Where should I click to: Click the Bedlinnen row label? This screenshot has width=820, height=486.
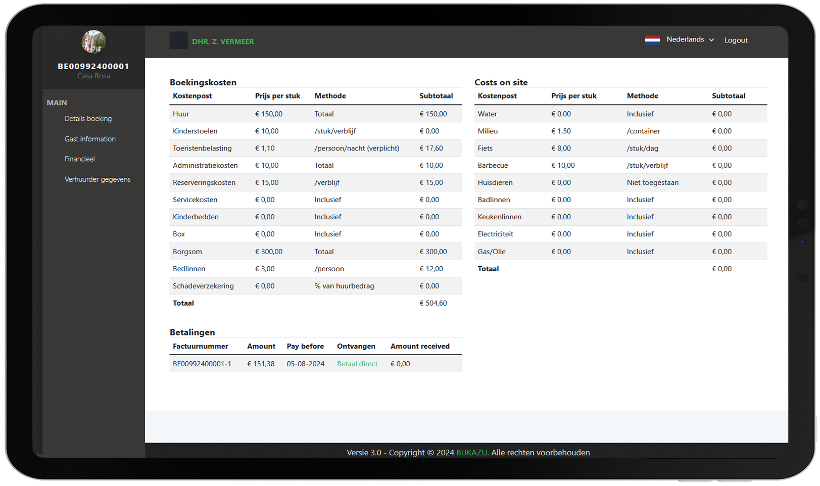pos(189,269)
